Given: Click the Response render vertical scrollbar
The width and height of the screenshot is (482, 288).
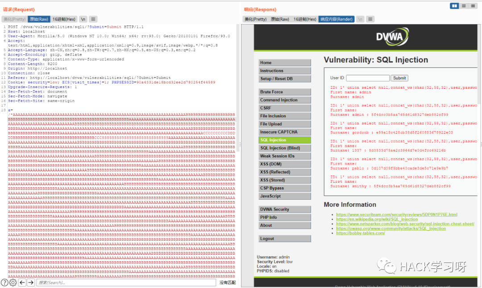Looking at the screenshot, I should click(x=479, y=65).
